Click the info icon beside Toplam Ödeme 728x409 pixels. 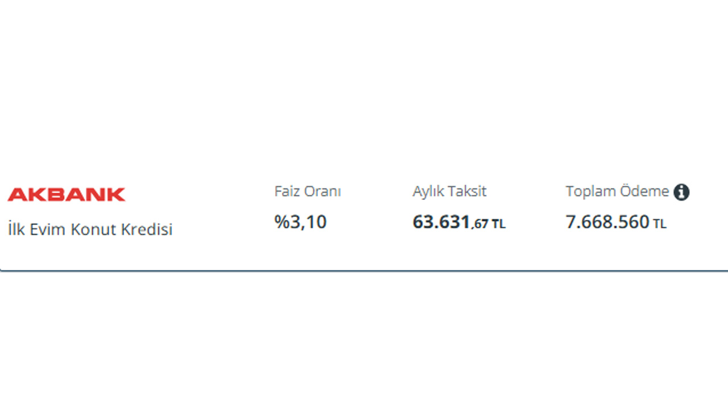(x=681, y=193)
